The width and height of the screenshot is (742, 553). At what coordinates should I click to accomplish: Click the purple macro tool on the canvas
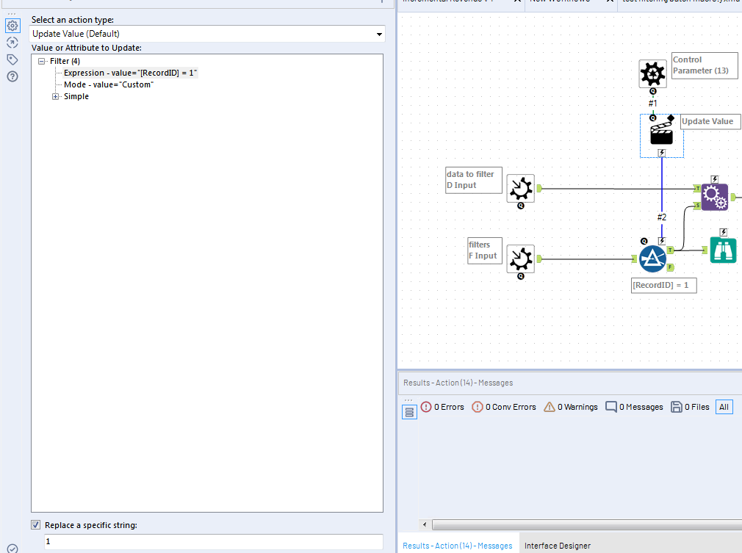[x=714, y=196]
